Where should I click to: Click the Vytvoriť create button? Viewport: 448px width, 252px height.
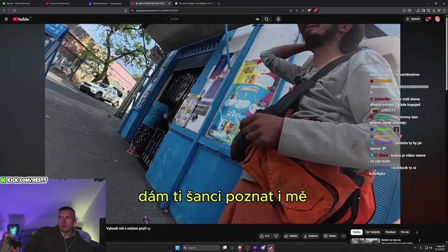point(413,19)
